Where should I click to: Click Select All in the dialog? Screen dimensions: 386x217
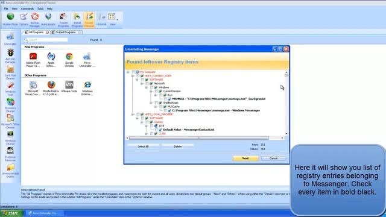click(143, 146)
